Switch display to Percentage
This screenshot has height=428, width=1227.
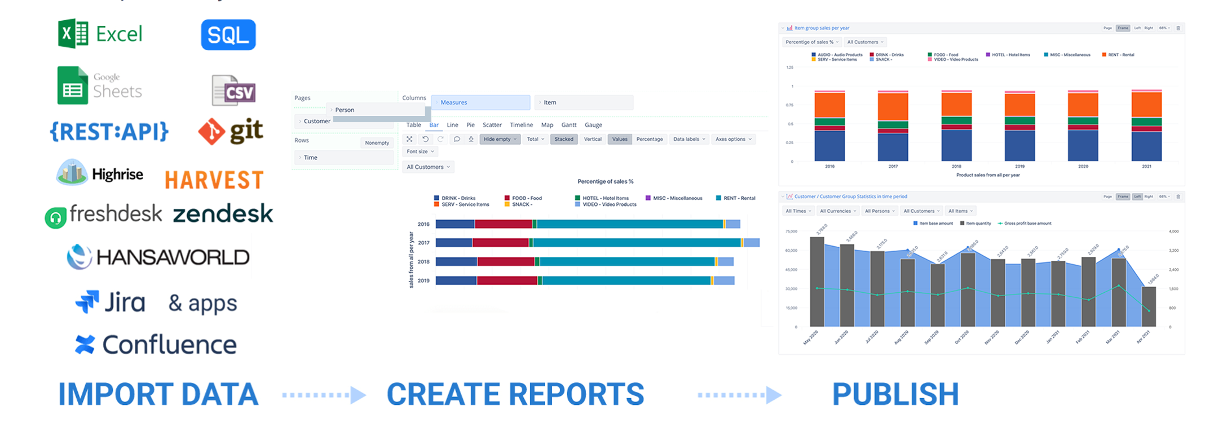coord(649,139)
